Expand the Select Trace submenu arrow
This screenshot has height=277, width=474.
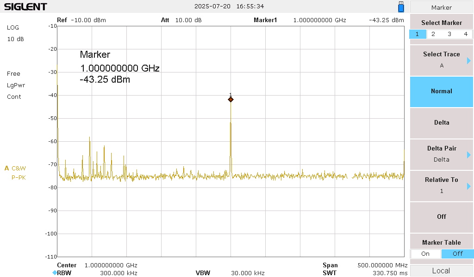point(469,60)
